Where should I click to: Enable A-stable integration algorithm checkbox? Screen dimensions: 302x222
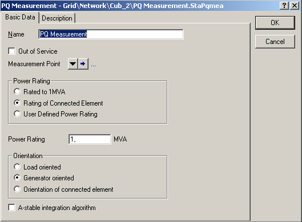[x=12, y=208]
